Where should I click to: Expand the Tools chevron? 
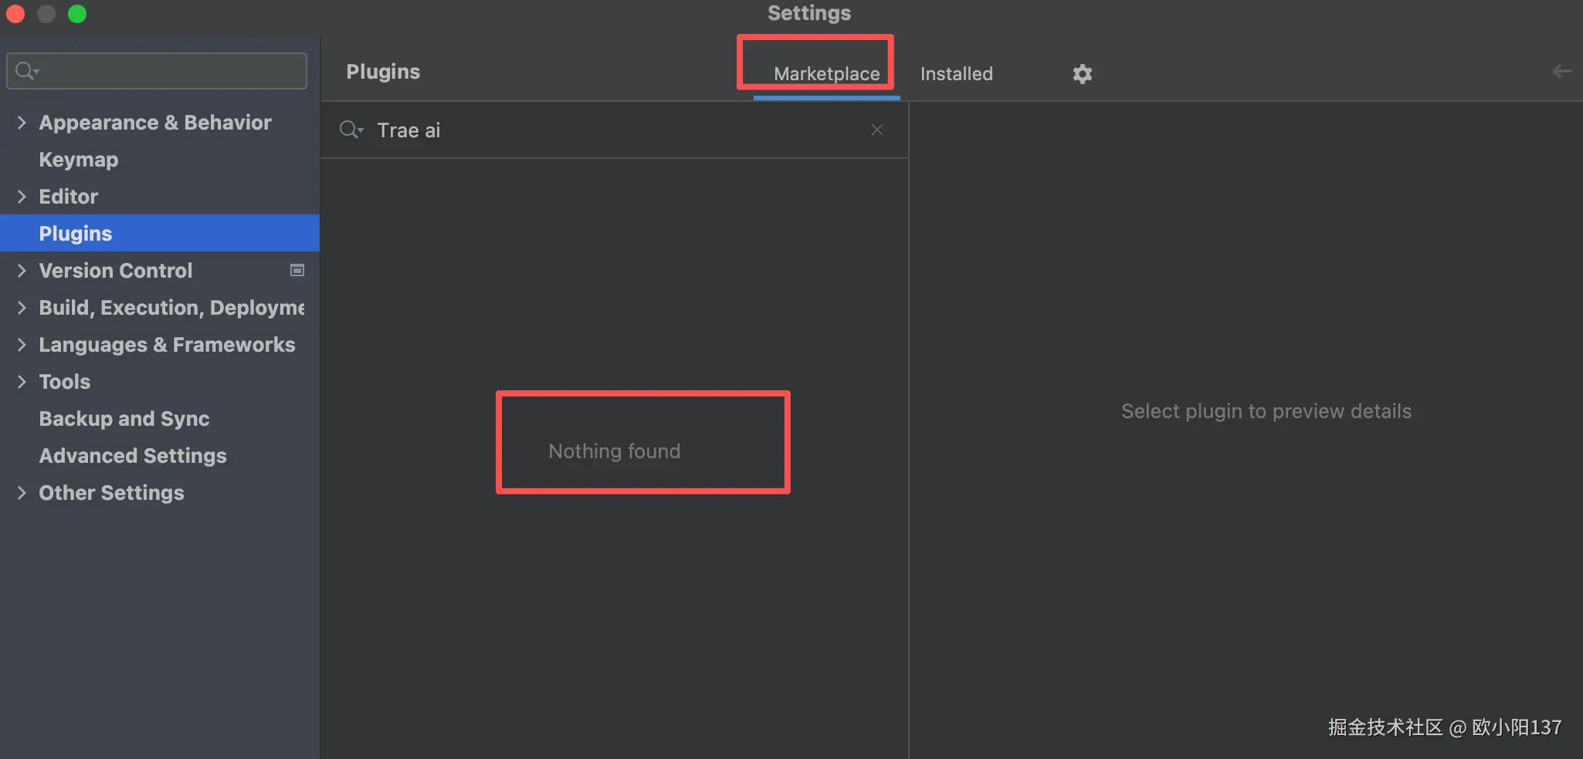click(x=22, y=382)
